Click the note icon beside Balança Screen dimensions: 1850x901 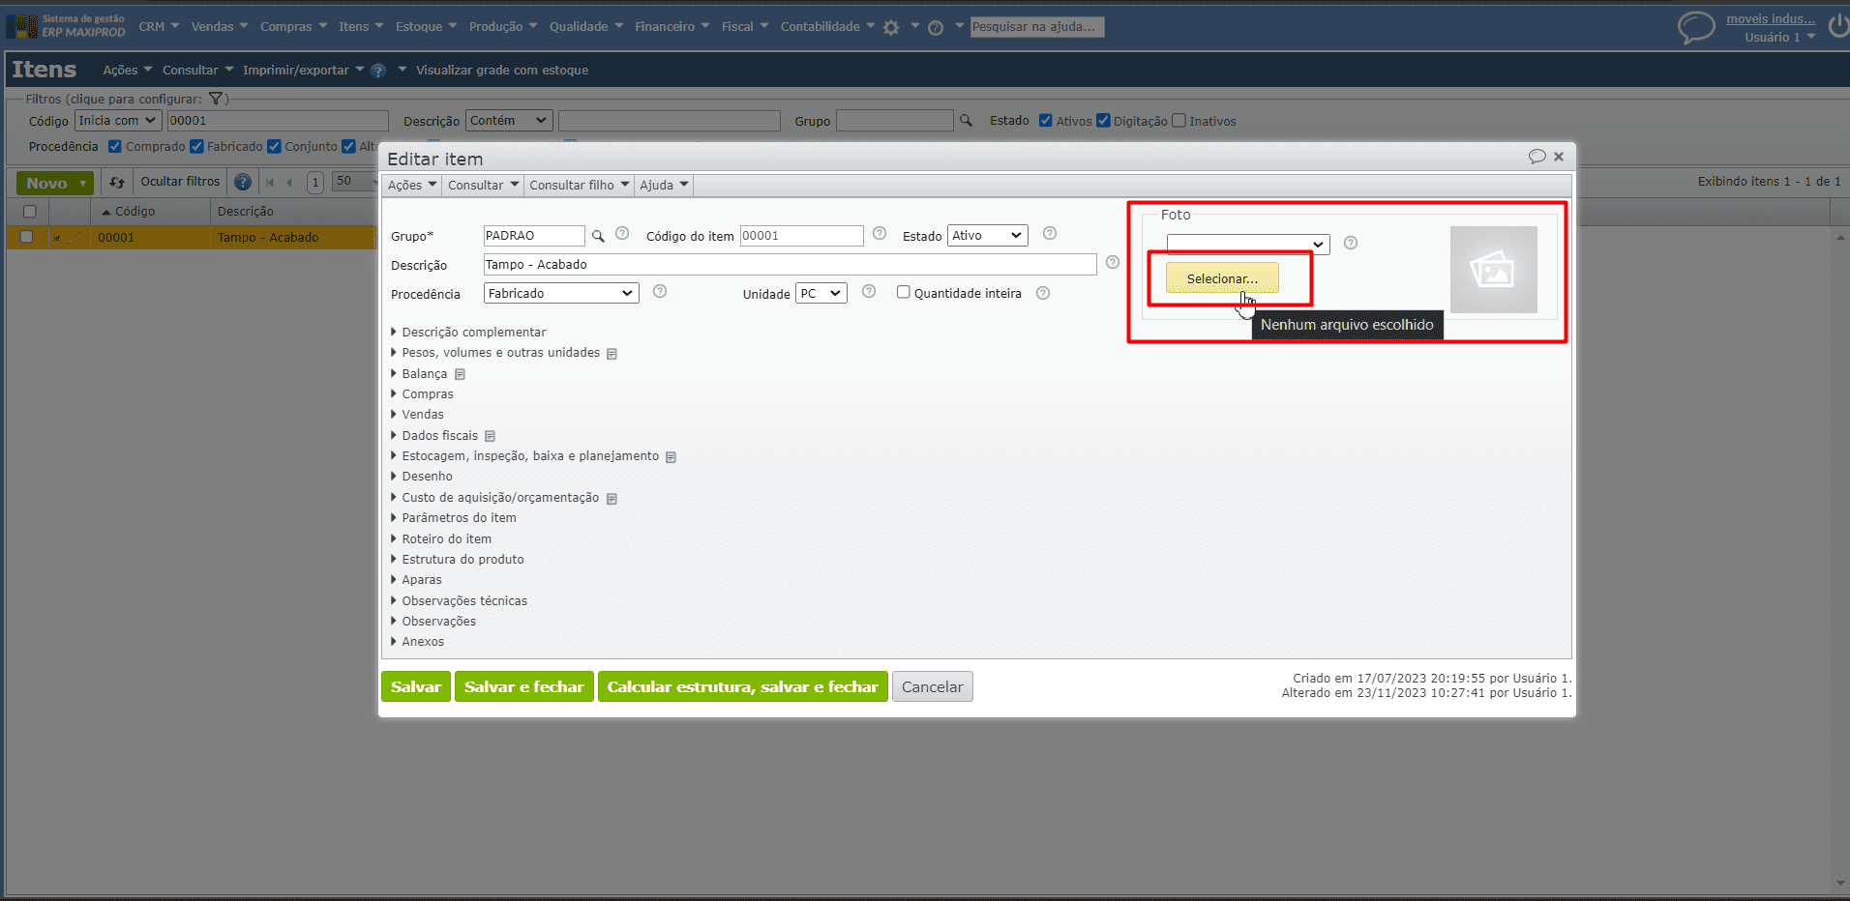tap(460, 374)
